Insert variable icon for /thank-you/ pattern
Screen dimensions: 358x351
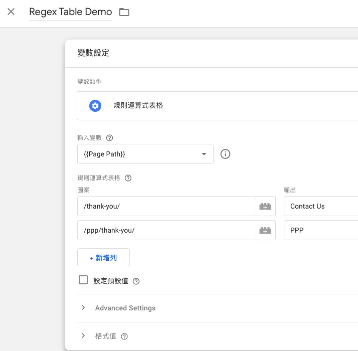click(x=265, y=206)
